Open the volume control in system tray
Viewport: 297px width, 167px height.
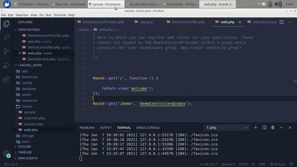(278, 4)
